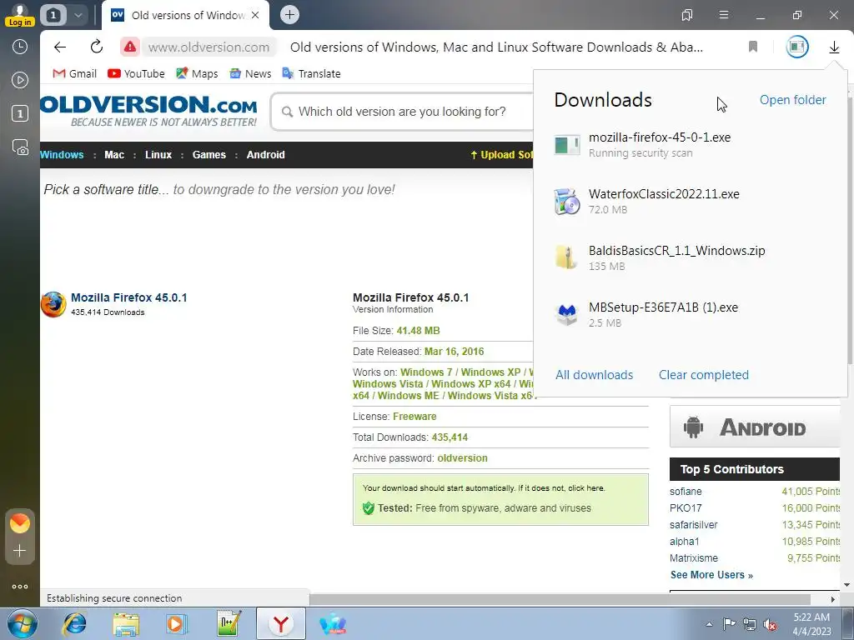Viewport: 854px width, 640px height.
Task: Click the Upload Software link
Action: (501, 154)
